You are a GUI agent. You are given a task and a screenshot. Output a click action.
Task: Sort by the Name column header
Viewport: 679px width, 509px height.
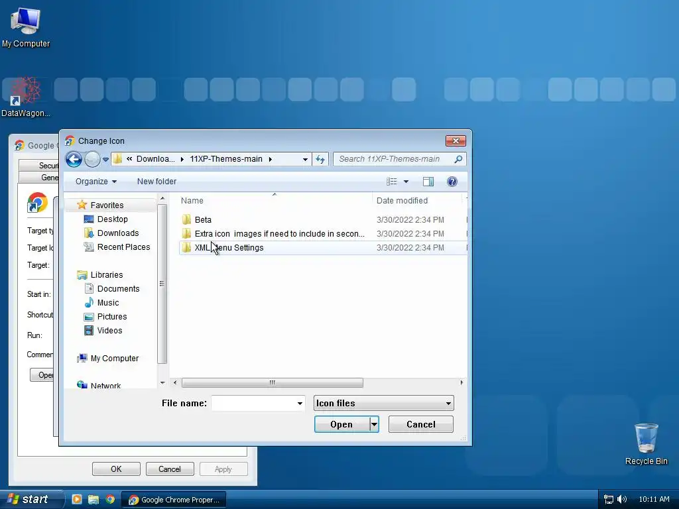point(192,200)
